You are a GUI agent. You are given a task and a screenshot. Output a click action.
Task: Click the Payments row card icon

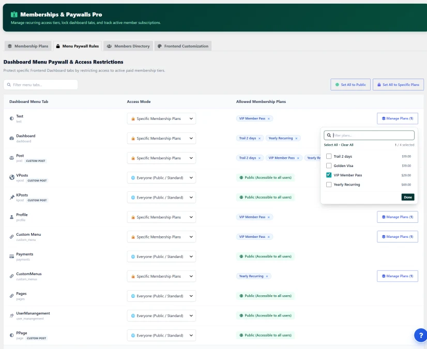[11, 256]
